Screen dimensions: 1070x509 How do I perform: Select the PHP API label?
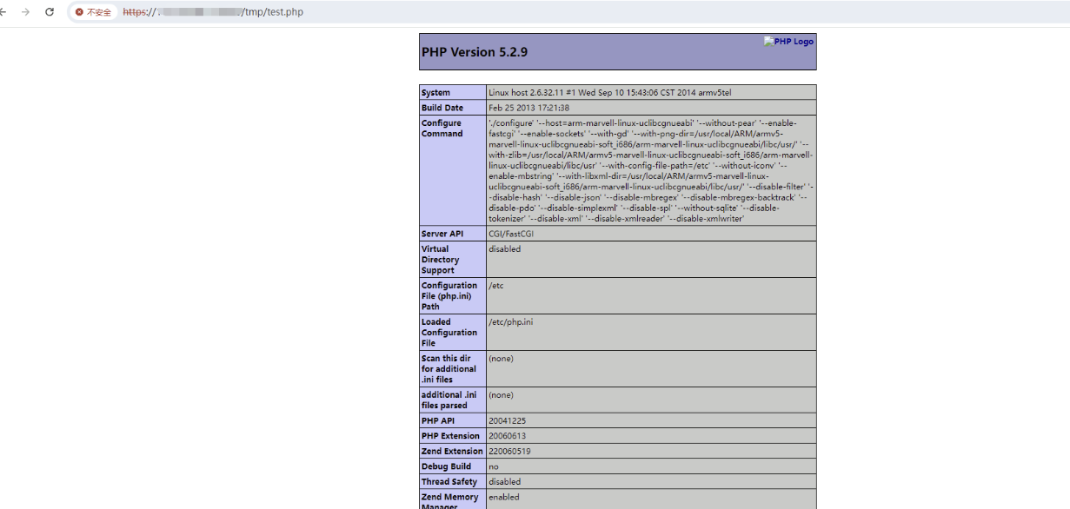click(x=438, y=421)
